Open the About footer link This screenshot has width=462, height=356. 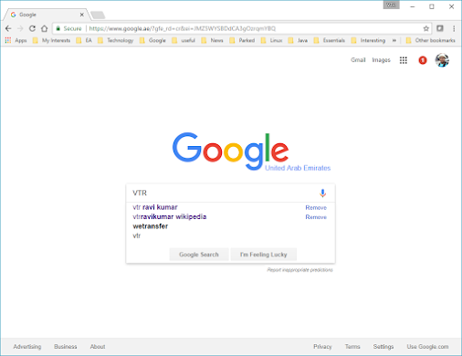coord(98,347)
